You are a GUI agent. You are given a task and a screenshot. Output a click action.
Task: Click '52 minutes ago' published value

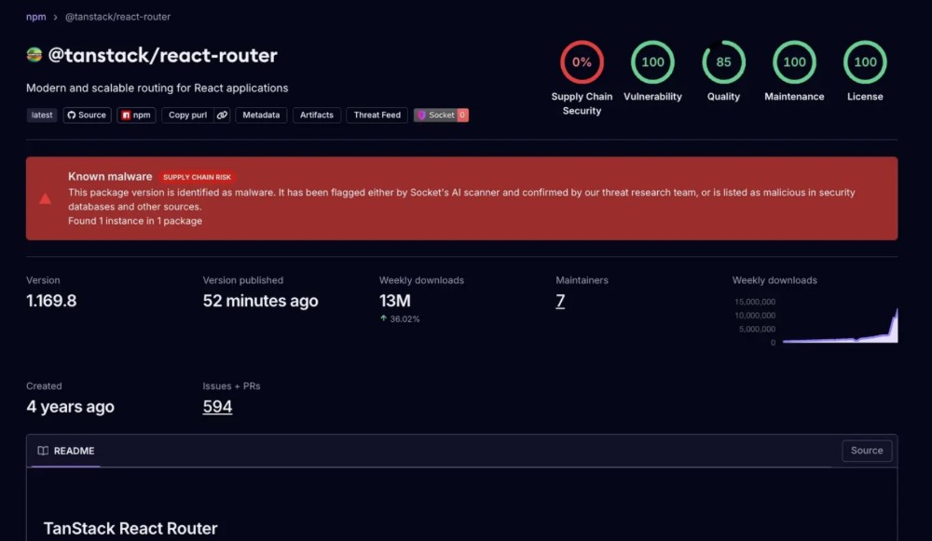[260, 301]
